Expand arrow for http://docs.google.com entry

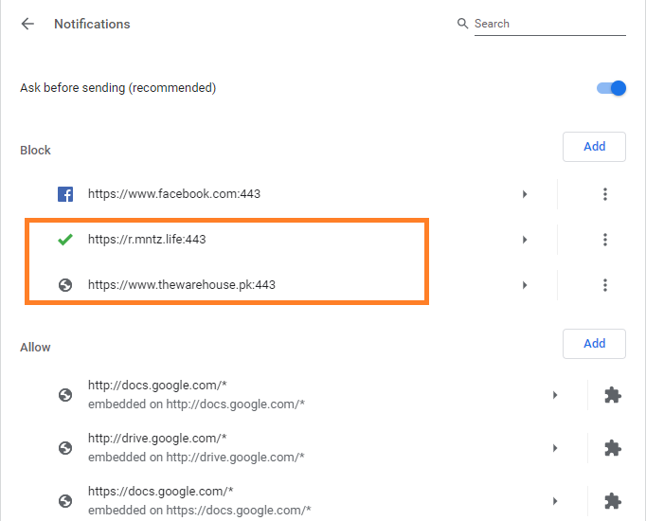point(555,395)
